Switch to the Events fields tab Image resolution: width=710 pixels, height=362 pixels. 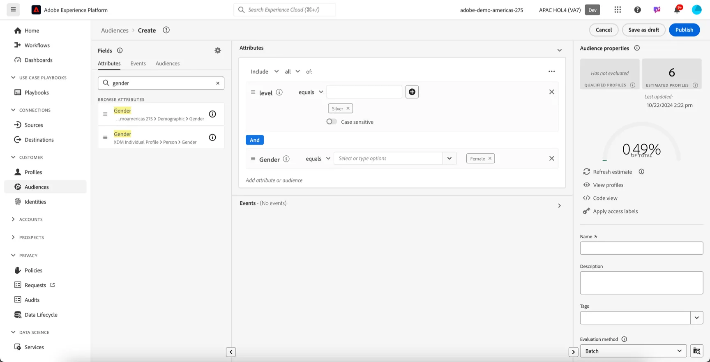click(138, 63)
